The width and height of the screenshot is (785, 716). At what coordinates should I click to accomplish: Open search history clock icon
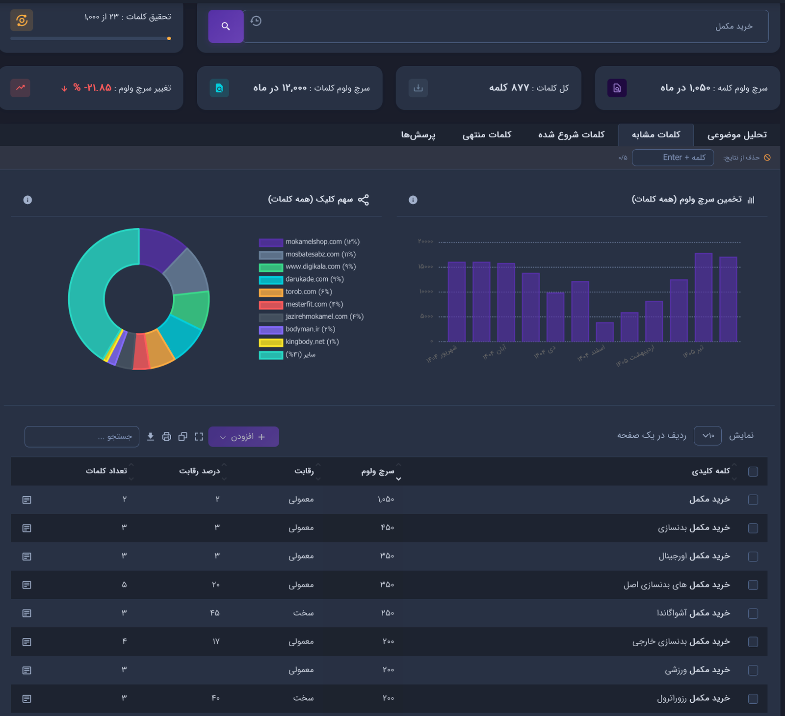tap(256, 21)
